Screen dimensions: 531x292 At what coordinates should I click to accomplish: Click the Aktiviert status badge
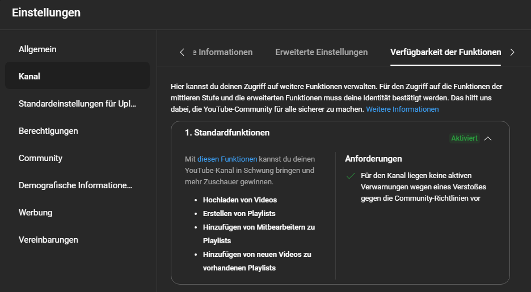coord(464,138)
